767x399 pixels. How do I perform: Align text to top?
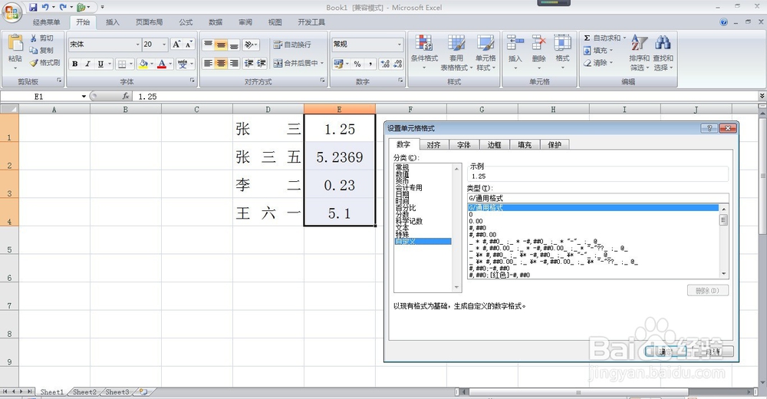click(209, 45)
